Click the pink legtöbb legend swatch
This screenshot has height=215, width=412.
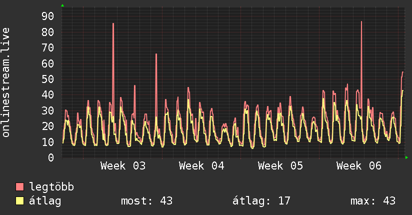click(x=19, y=186)
